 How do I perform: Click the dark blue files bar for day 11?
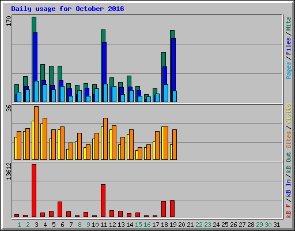click(104, 63)
